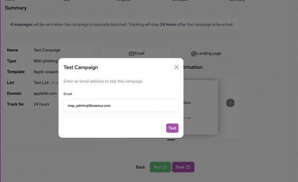Screen dimensions: 298x182
Task: Click the floppy disk icon on Save
Action: pyautogui.click(x=188, y=167)
